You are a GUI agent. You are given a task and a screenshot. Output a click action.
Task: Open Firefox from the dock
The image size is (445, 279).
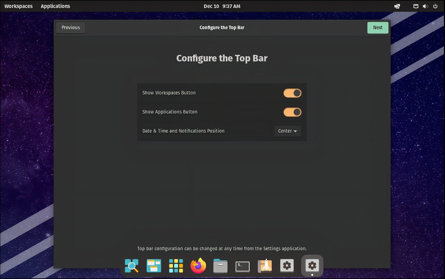tap(198, 266)
